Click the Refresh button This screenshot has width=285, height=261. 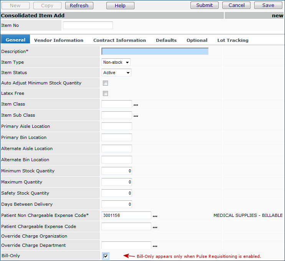(79, 5)
